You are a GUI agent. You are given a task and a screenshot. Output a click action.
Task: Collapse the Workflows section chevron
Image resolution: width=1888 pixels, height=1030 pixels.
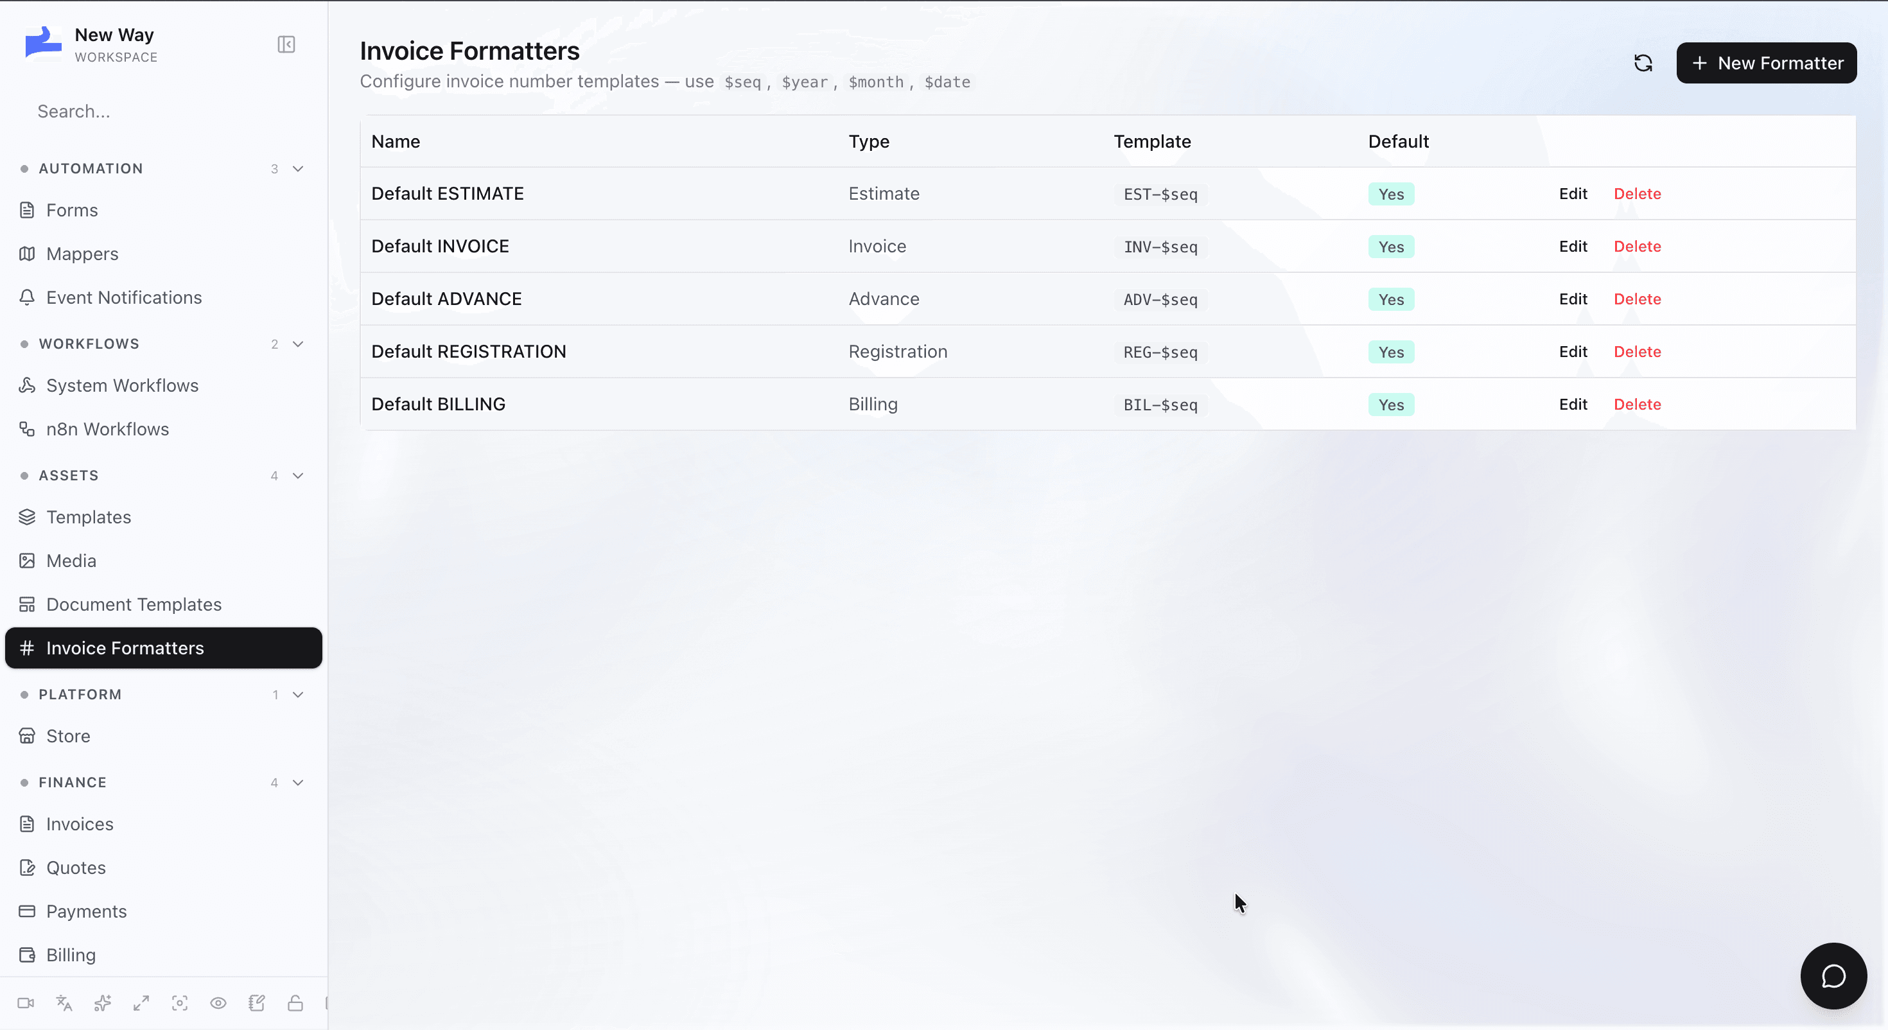(297, 344)
